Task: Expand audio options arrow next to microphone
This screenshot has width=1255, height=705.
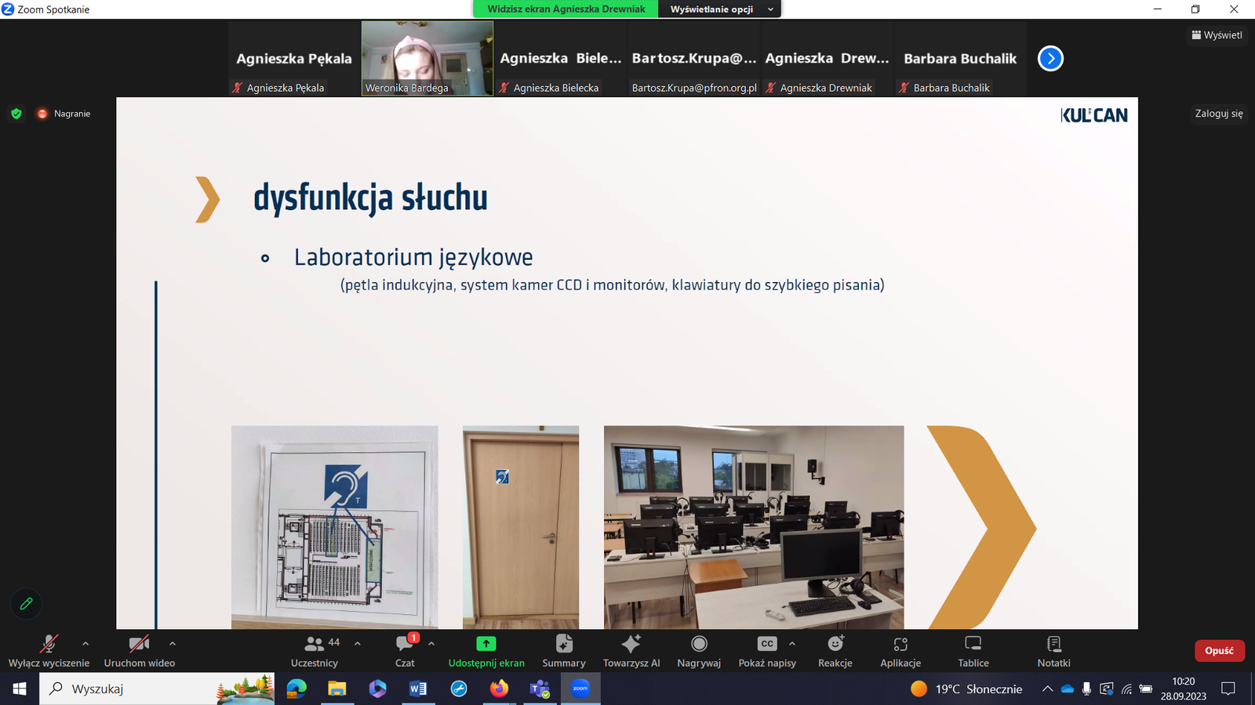Action: point(85,644)
